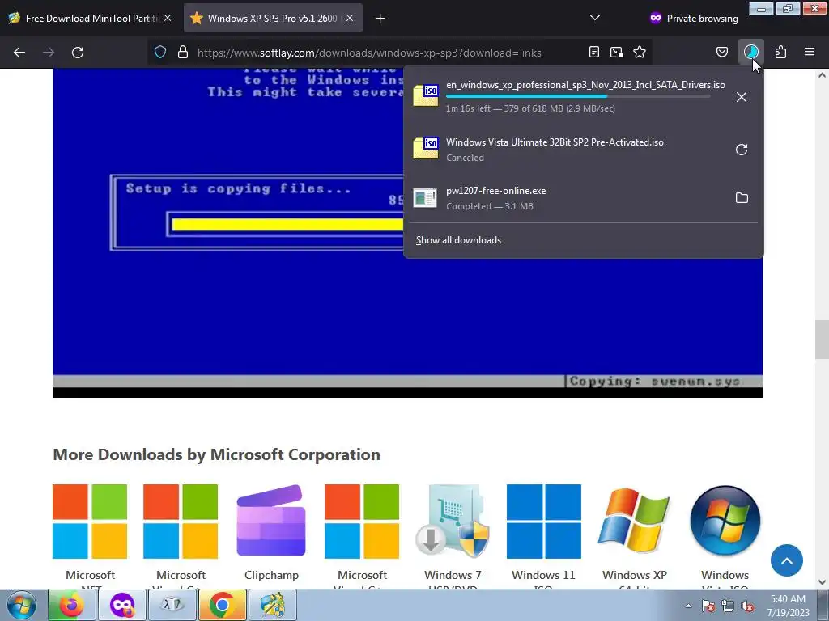
Task: Click the scrollbar up arrow
Action: pyautogui.click(x=822, y=75)
